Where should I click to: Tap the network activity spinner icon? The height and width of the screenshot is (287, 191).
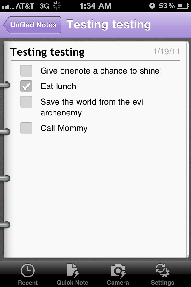[56, 6]
